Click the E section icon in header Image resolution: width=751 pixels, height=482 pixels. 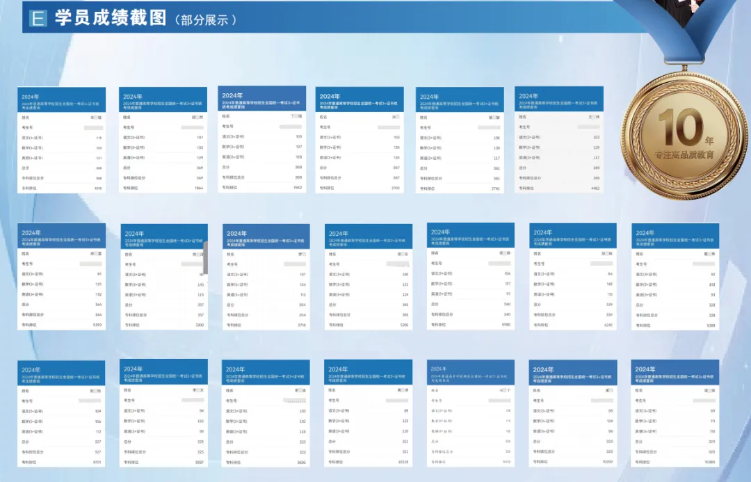click(38, 18)
